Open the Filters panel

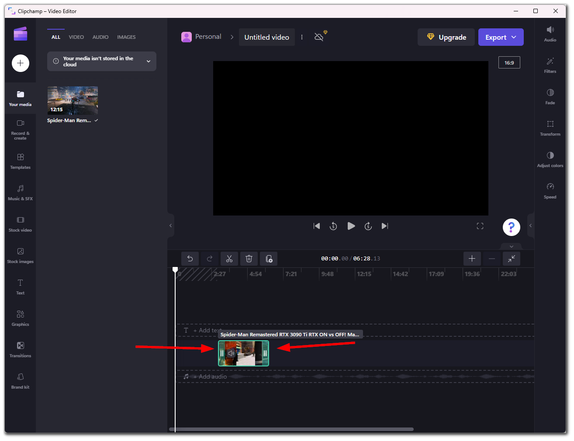pyautogui.click(x=550, y=65)
